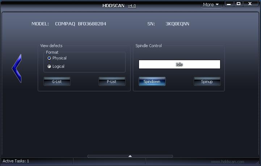The height and width of the screenshot is (166, 261).
Task: Click the COMPAQ BF03688284 model text
Action: tap(80, 24)
